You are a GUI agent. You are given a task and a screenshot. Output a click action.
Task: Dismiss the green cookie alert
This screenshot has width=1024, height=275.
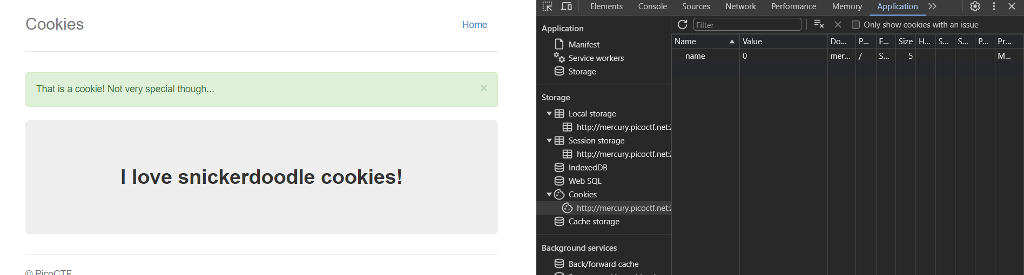(x=483, y=88)
